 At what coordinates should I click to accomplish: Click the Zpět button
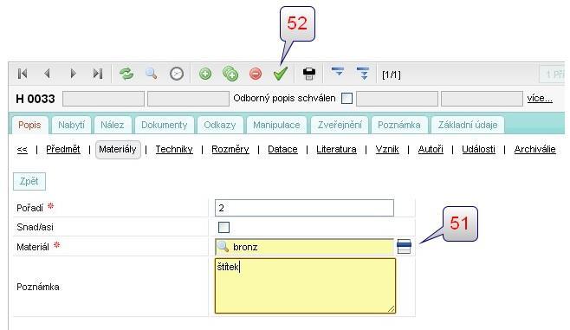click(x=29, y=181)
